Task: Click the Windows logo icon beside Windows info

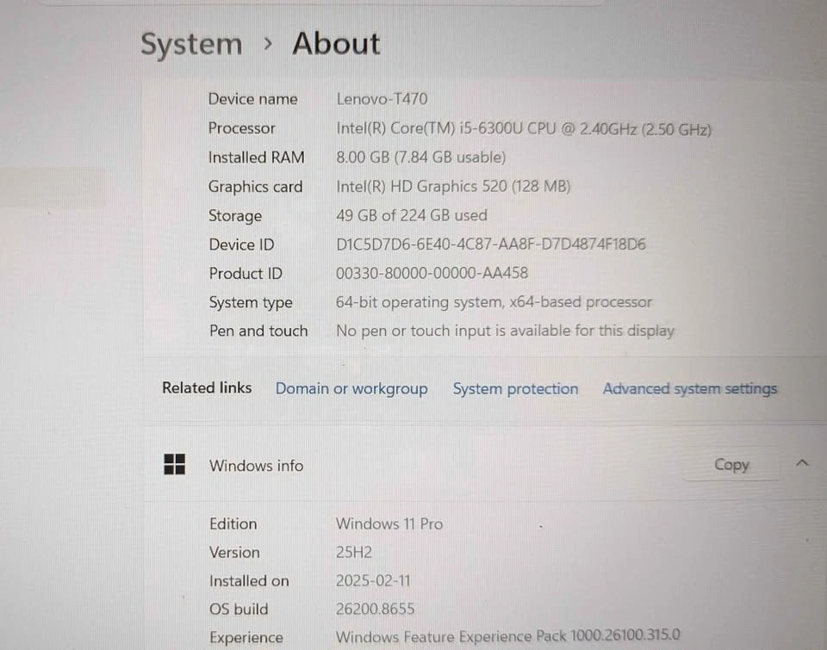Action: 175,464
